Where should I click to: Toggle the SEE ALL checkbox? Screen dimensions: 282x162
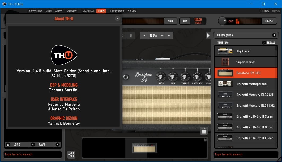pos(264,43)
